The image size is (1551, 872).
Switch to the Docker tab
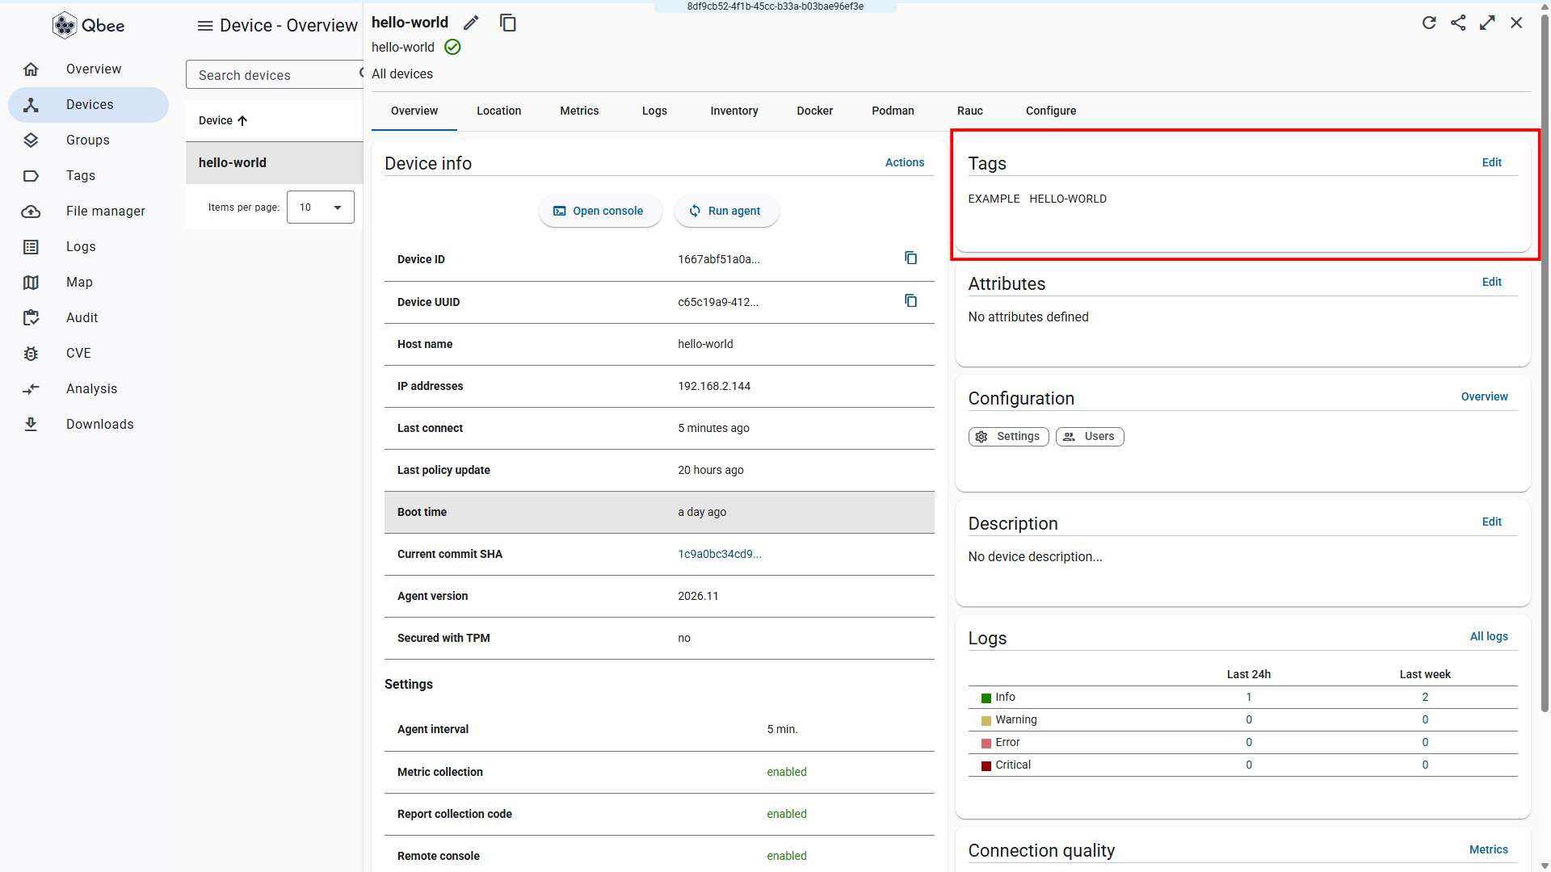tap(814, 111)
